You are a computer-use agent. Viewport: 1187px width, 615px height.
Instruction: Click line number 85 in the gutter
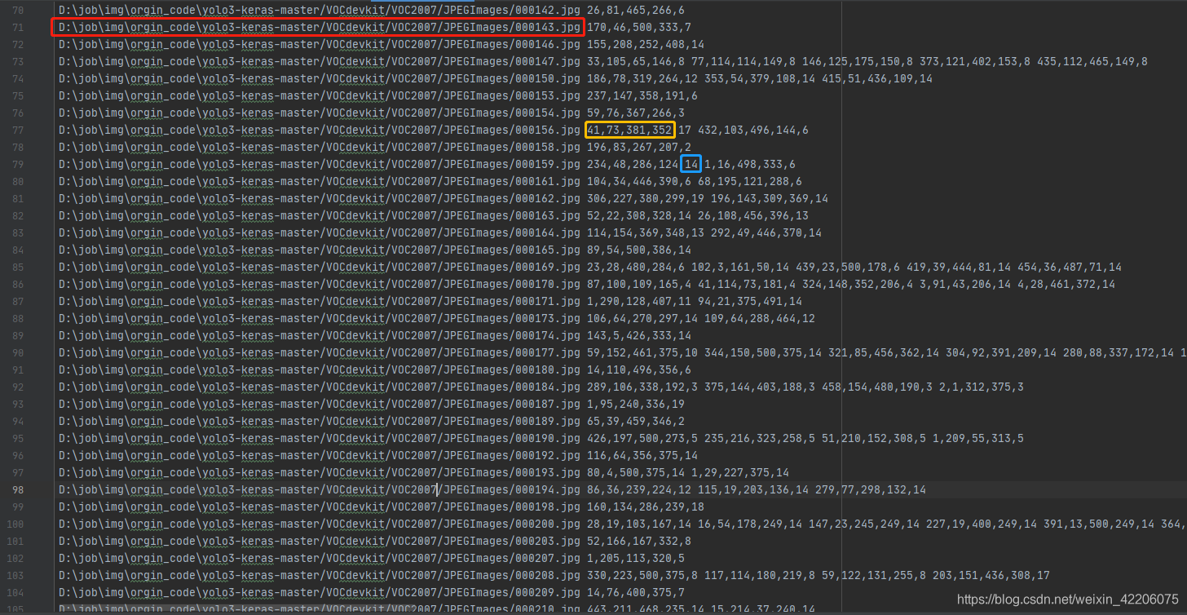click(17, 268)
